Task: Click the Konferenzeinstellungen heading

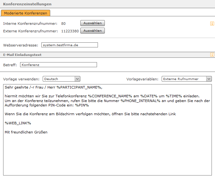Action: [x=27, y=4]
